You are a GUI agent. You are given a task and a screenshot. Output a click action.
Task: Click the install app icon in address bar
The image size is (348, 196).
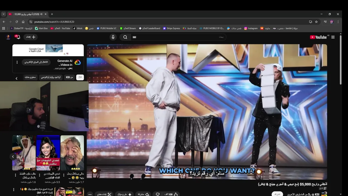click(310, 22)
